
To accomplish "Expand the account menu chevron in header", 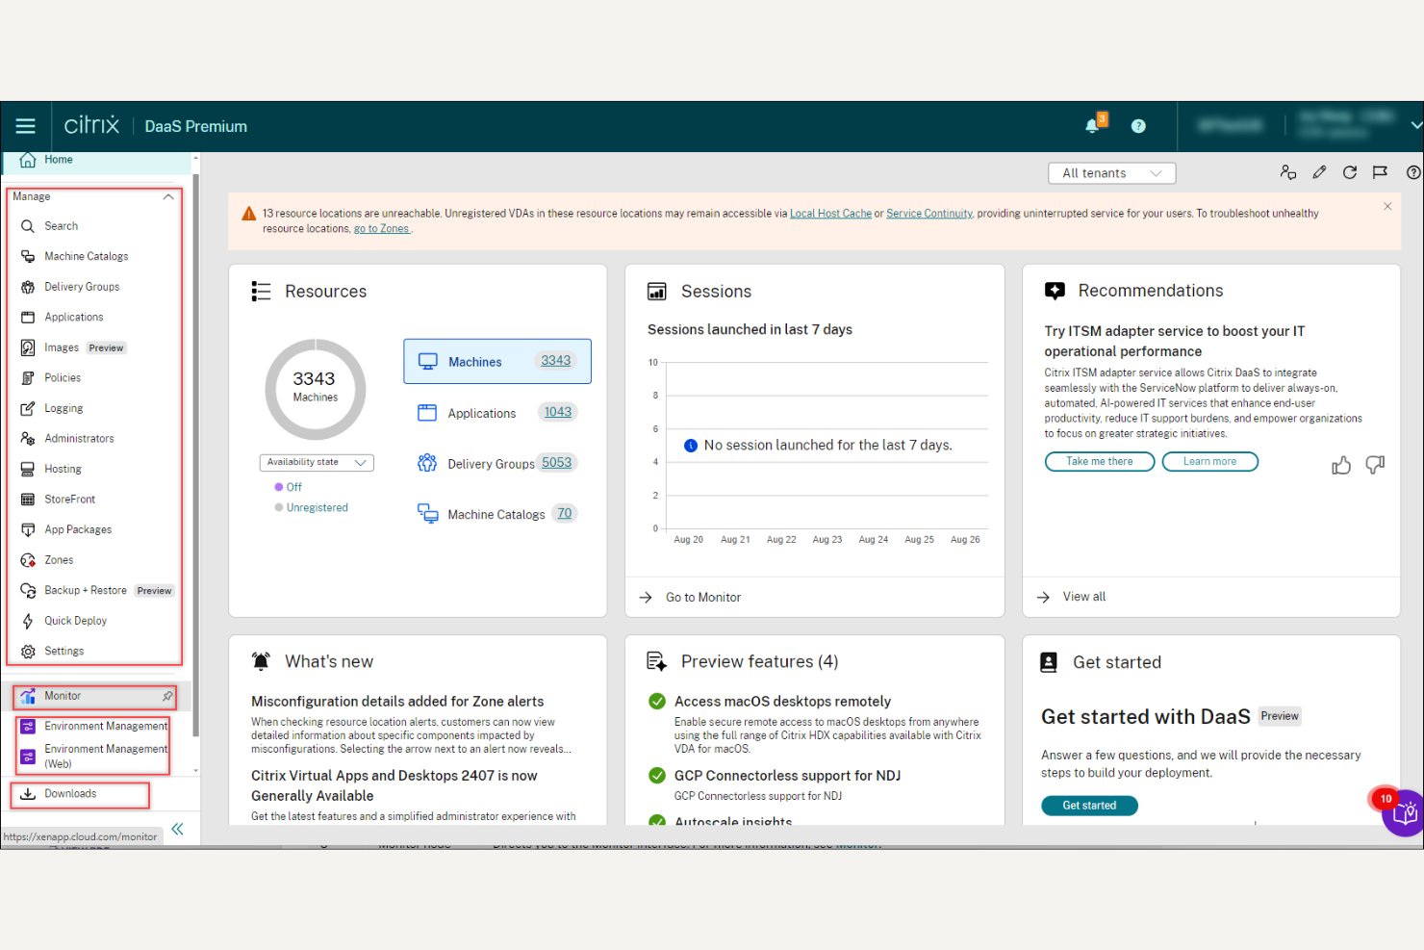I will tap(1416, 125).
